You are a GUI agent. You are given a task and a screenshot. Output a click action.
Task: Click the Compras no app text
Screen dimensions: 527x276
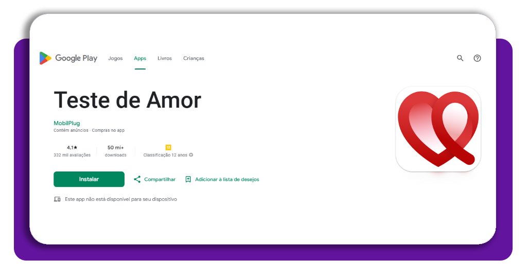tap(108, 130)
